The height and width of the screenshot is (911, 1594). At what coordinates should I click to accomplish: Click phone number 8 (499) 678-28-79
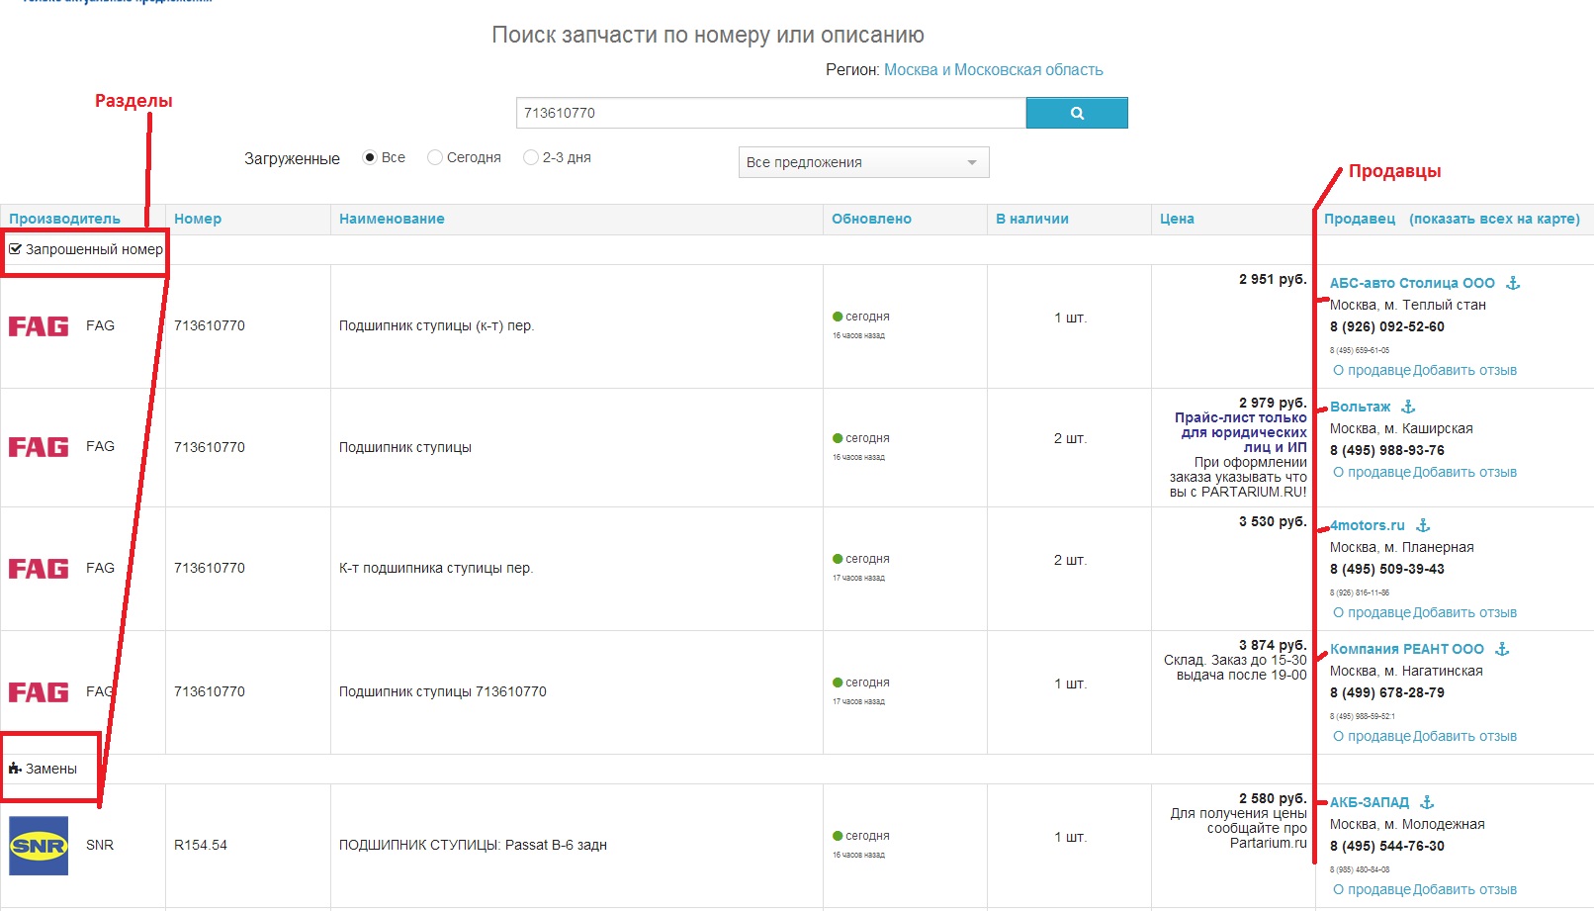coord(1387,692)
